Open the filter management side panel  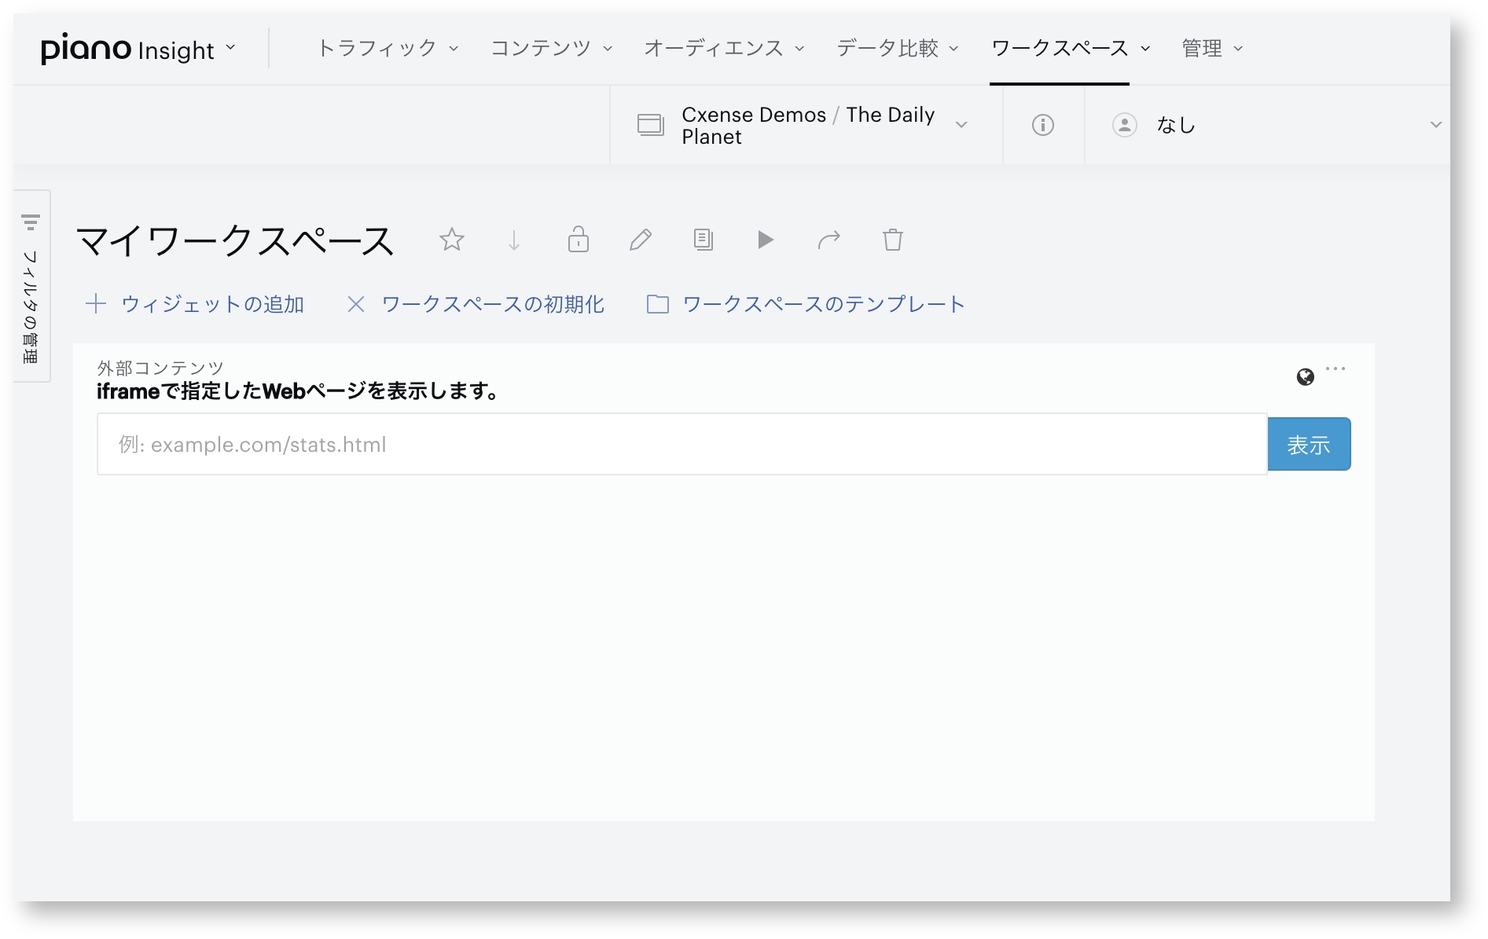[x=31, y=286]
